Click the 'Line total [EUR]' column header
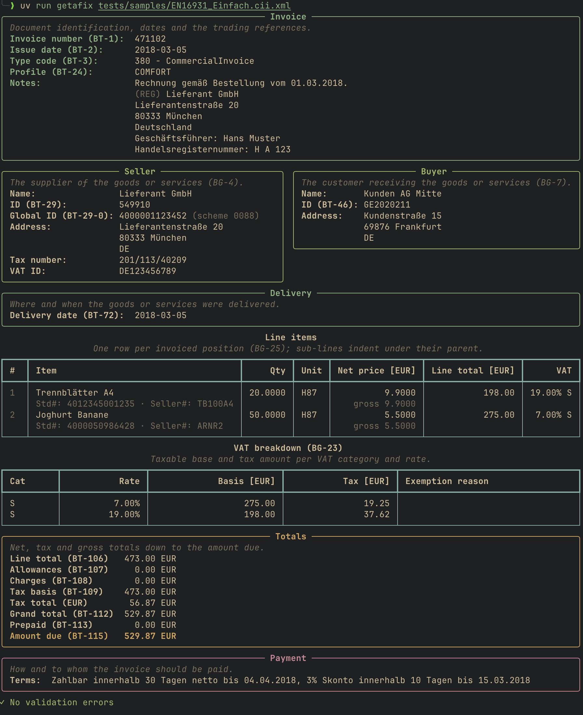The height and width of the screenshot is (715, 583). [473, 371]
